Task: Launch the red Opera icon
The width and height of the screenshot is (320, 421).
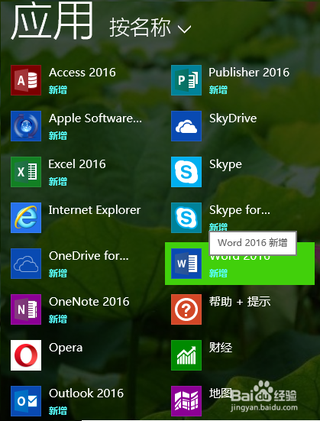Action: [26, 355]
